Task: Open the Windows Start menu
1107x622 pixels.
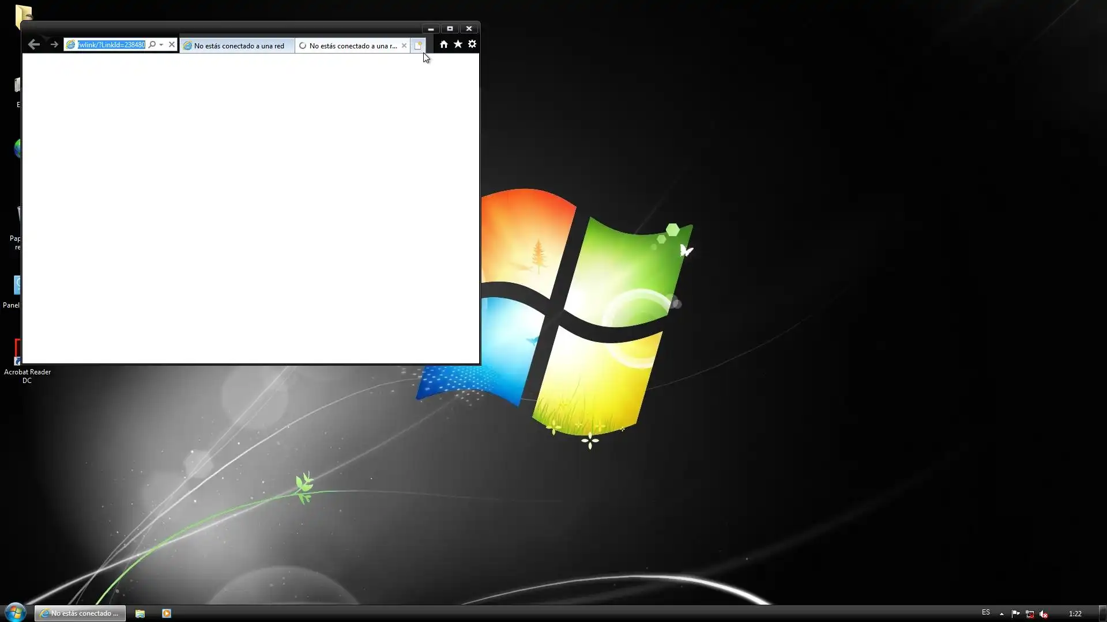Action: click(16, 613)
